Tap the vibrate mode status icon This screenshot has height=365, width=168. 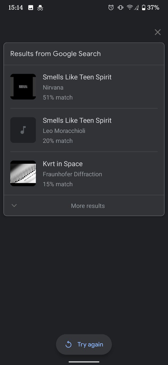120,8
